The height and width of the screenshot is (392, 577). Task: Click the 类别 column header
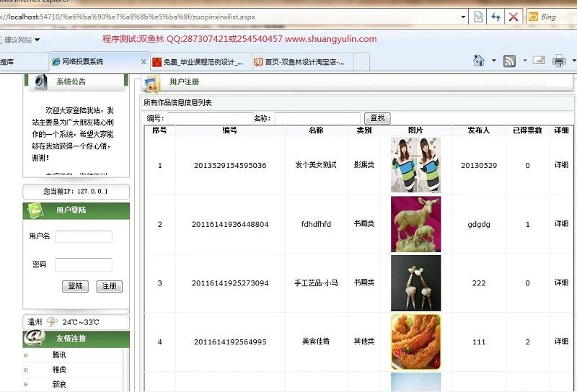coord(364,130)
